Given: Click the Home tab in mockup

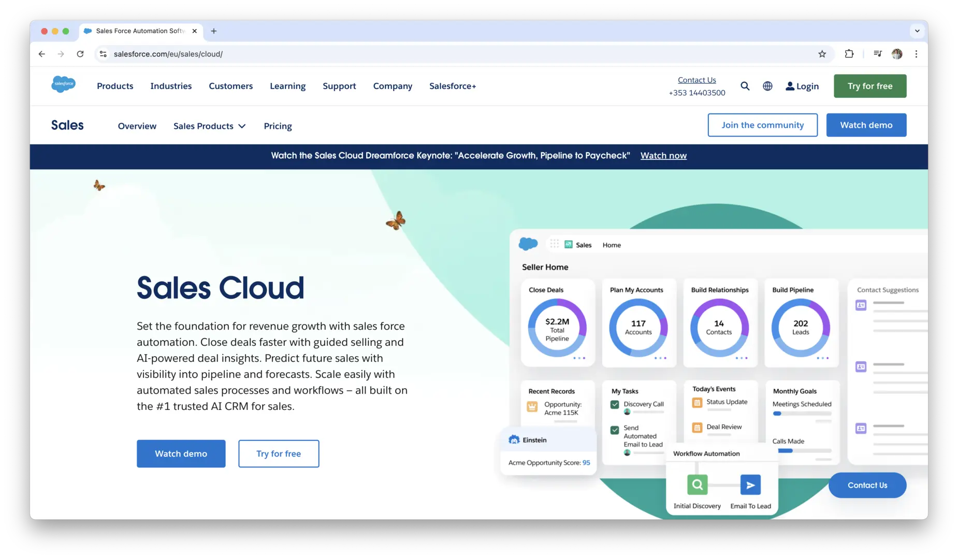Looking at the screenshot, I should [x=612, y=245].
